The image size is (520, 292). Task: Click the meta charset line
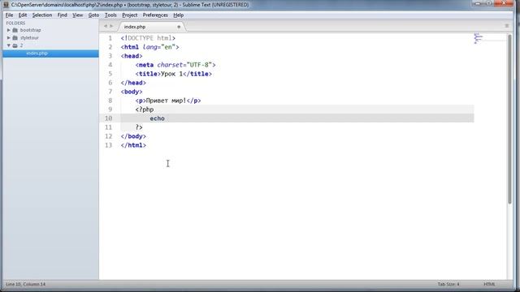[175, 65]
